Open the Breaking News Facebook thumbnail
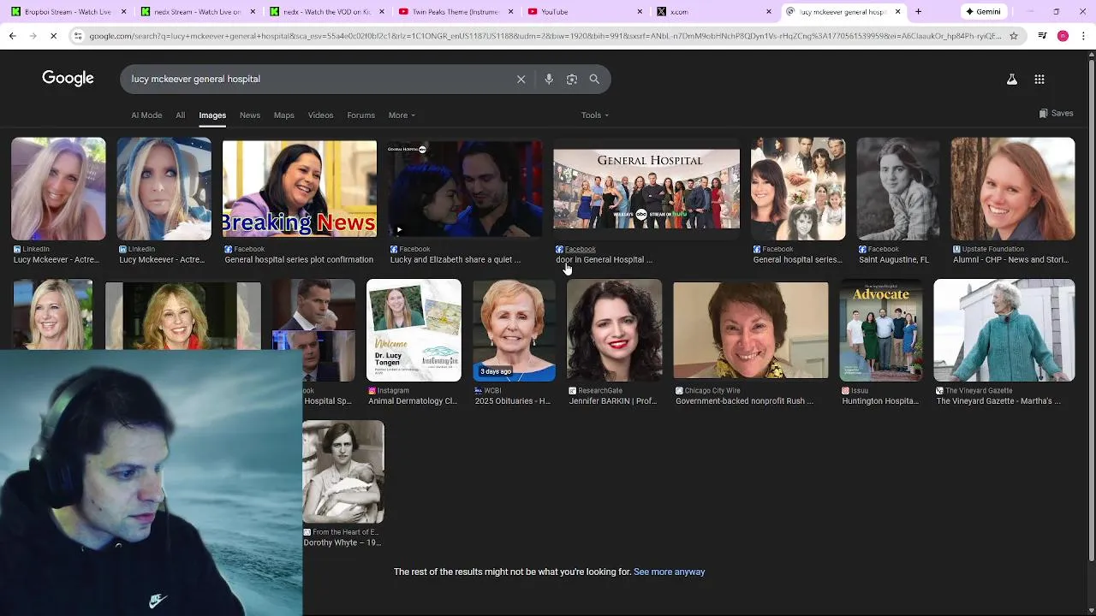This screenshot has height=616, width=1096. [299, 188]
